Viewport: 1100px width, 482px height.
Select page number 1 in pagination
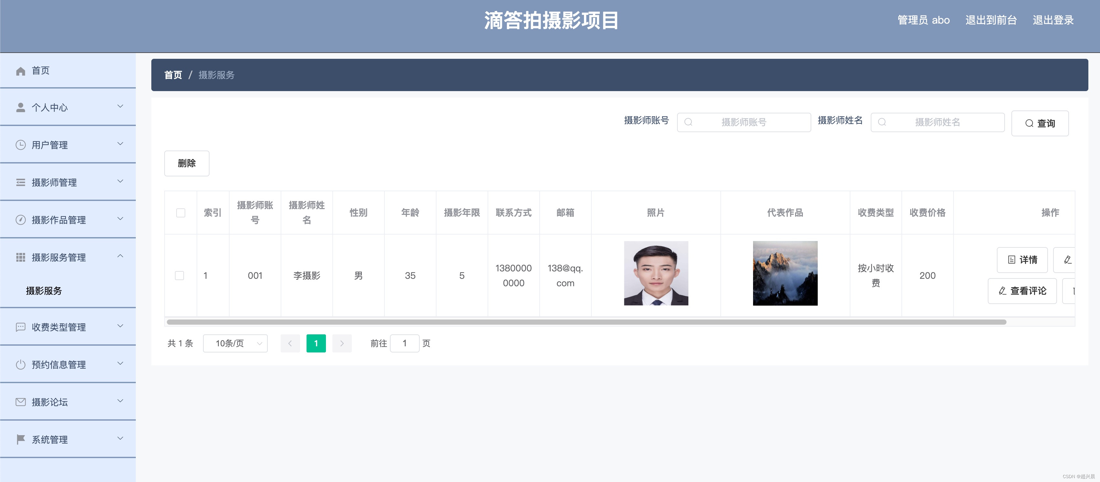click(316, 343)
